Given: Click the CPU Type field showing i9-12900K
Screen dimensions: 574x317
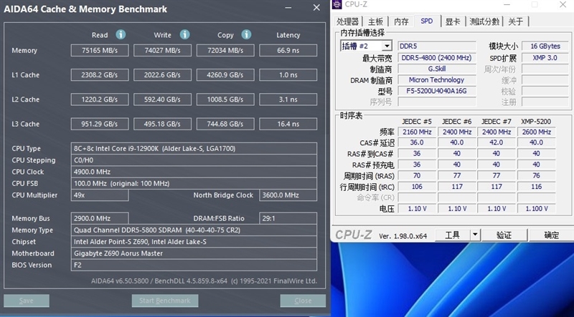Looking at the screenshot, I should tap(194, 148).
